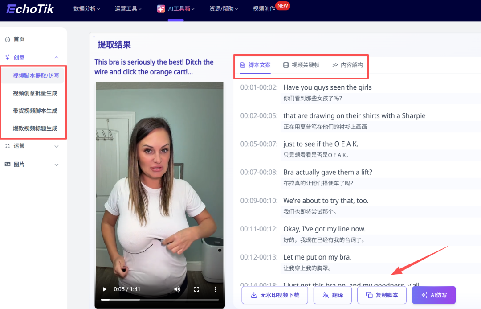The width and height of the screenshot is (481, 309).
Task: Click the AI仿写 button
Action: click(x=433, y=295)
